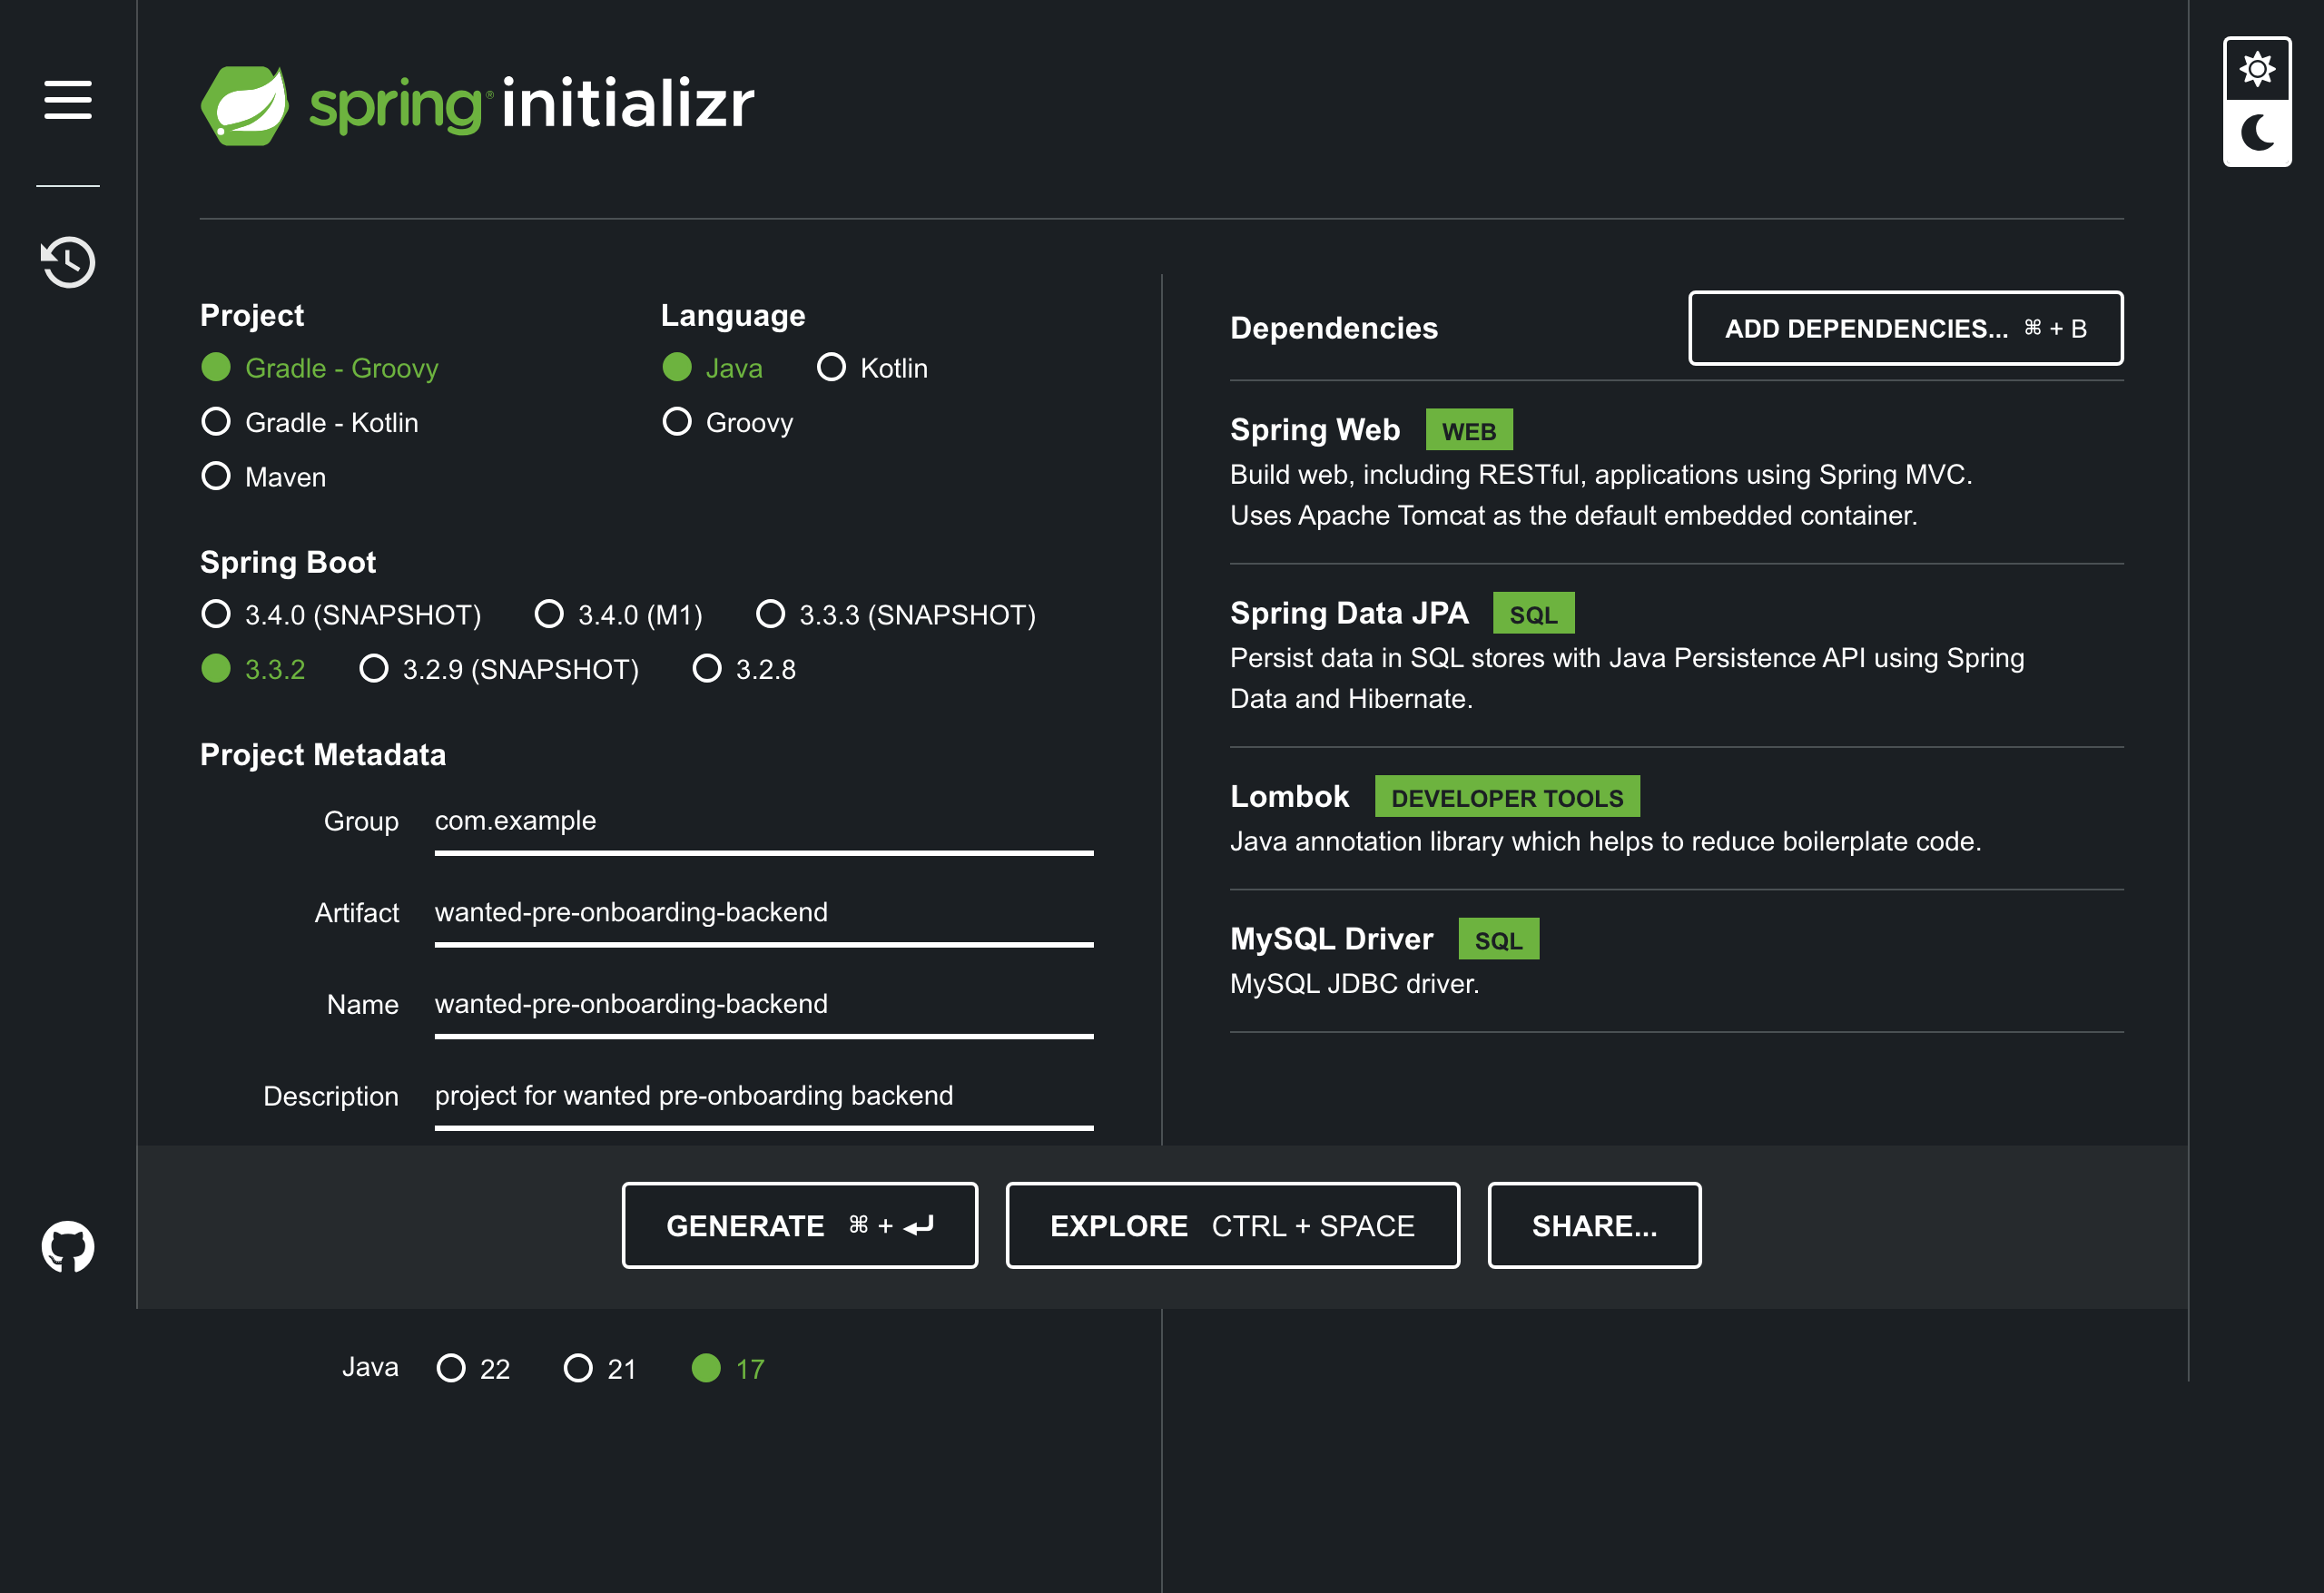The width and height of the screenshot is (2324, 1593).
Task: Select the Lombok dependency entry
Action: click(x=1676, y=817)
